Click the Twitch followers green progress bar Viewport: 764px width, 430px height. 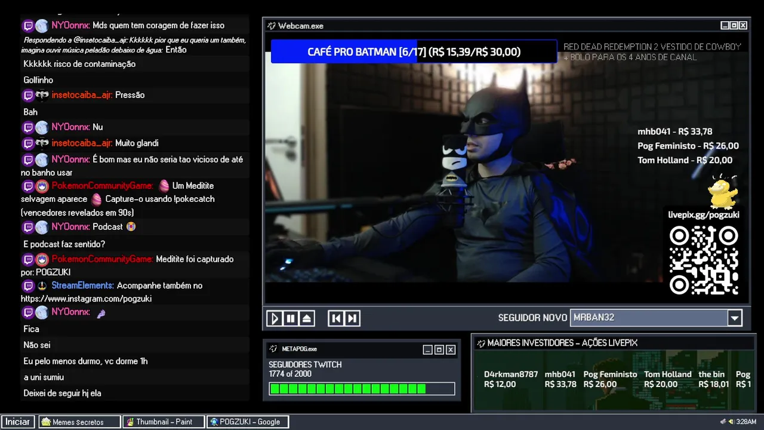point(362,389)
